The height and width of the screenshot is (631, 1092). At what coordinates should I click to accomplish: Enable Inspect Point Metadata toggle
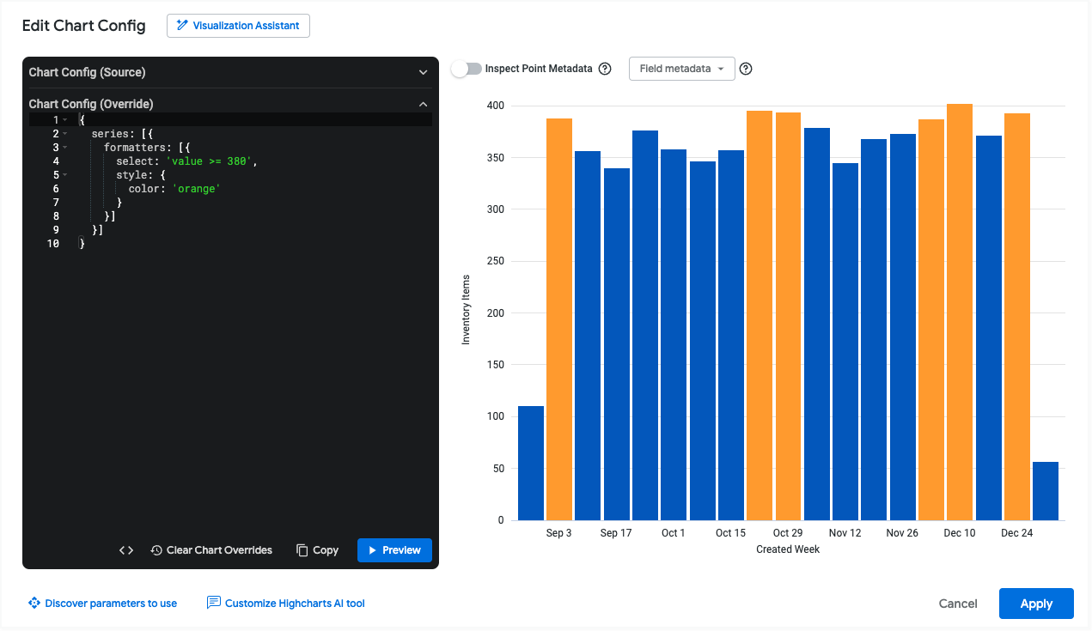[467, 69]
